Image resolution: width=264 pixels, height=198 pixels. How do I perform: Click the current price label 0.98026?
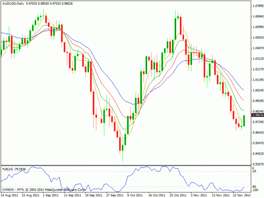(258, 115)
